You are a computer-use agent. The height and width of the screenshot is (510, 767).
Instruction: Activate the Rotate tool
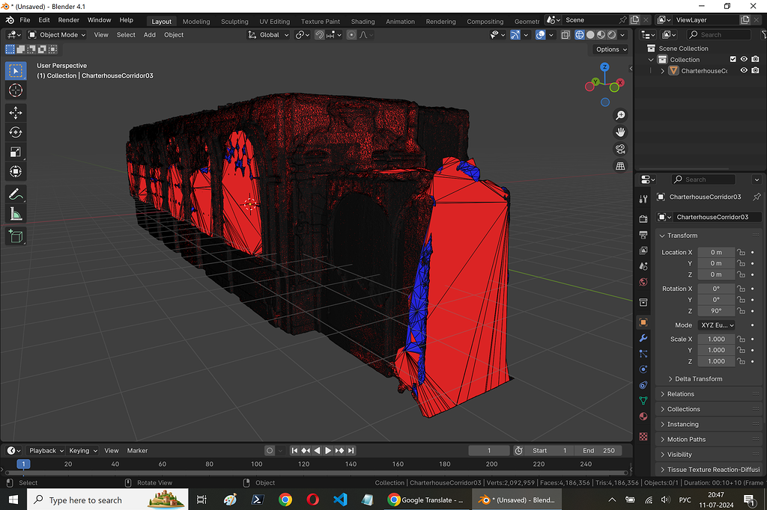click(x=16, y=132)
